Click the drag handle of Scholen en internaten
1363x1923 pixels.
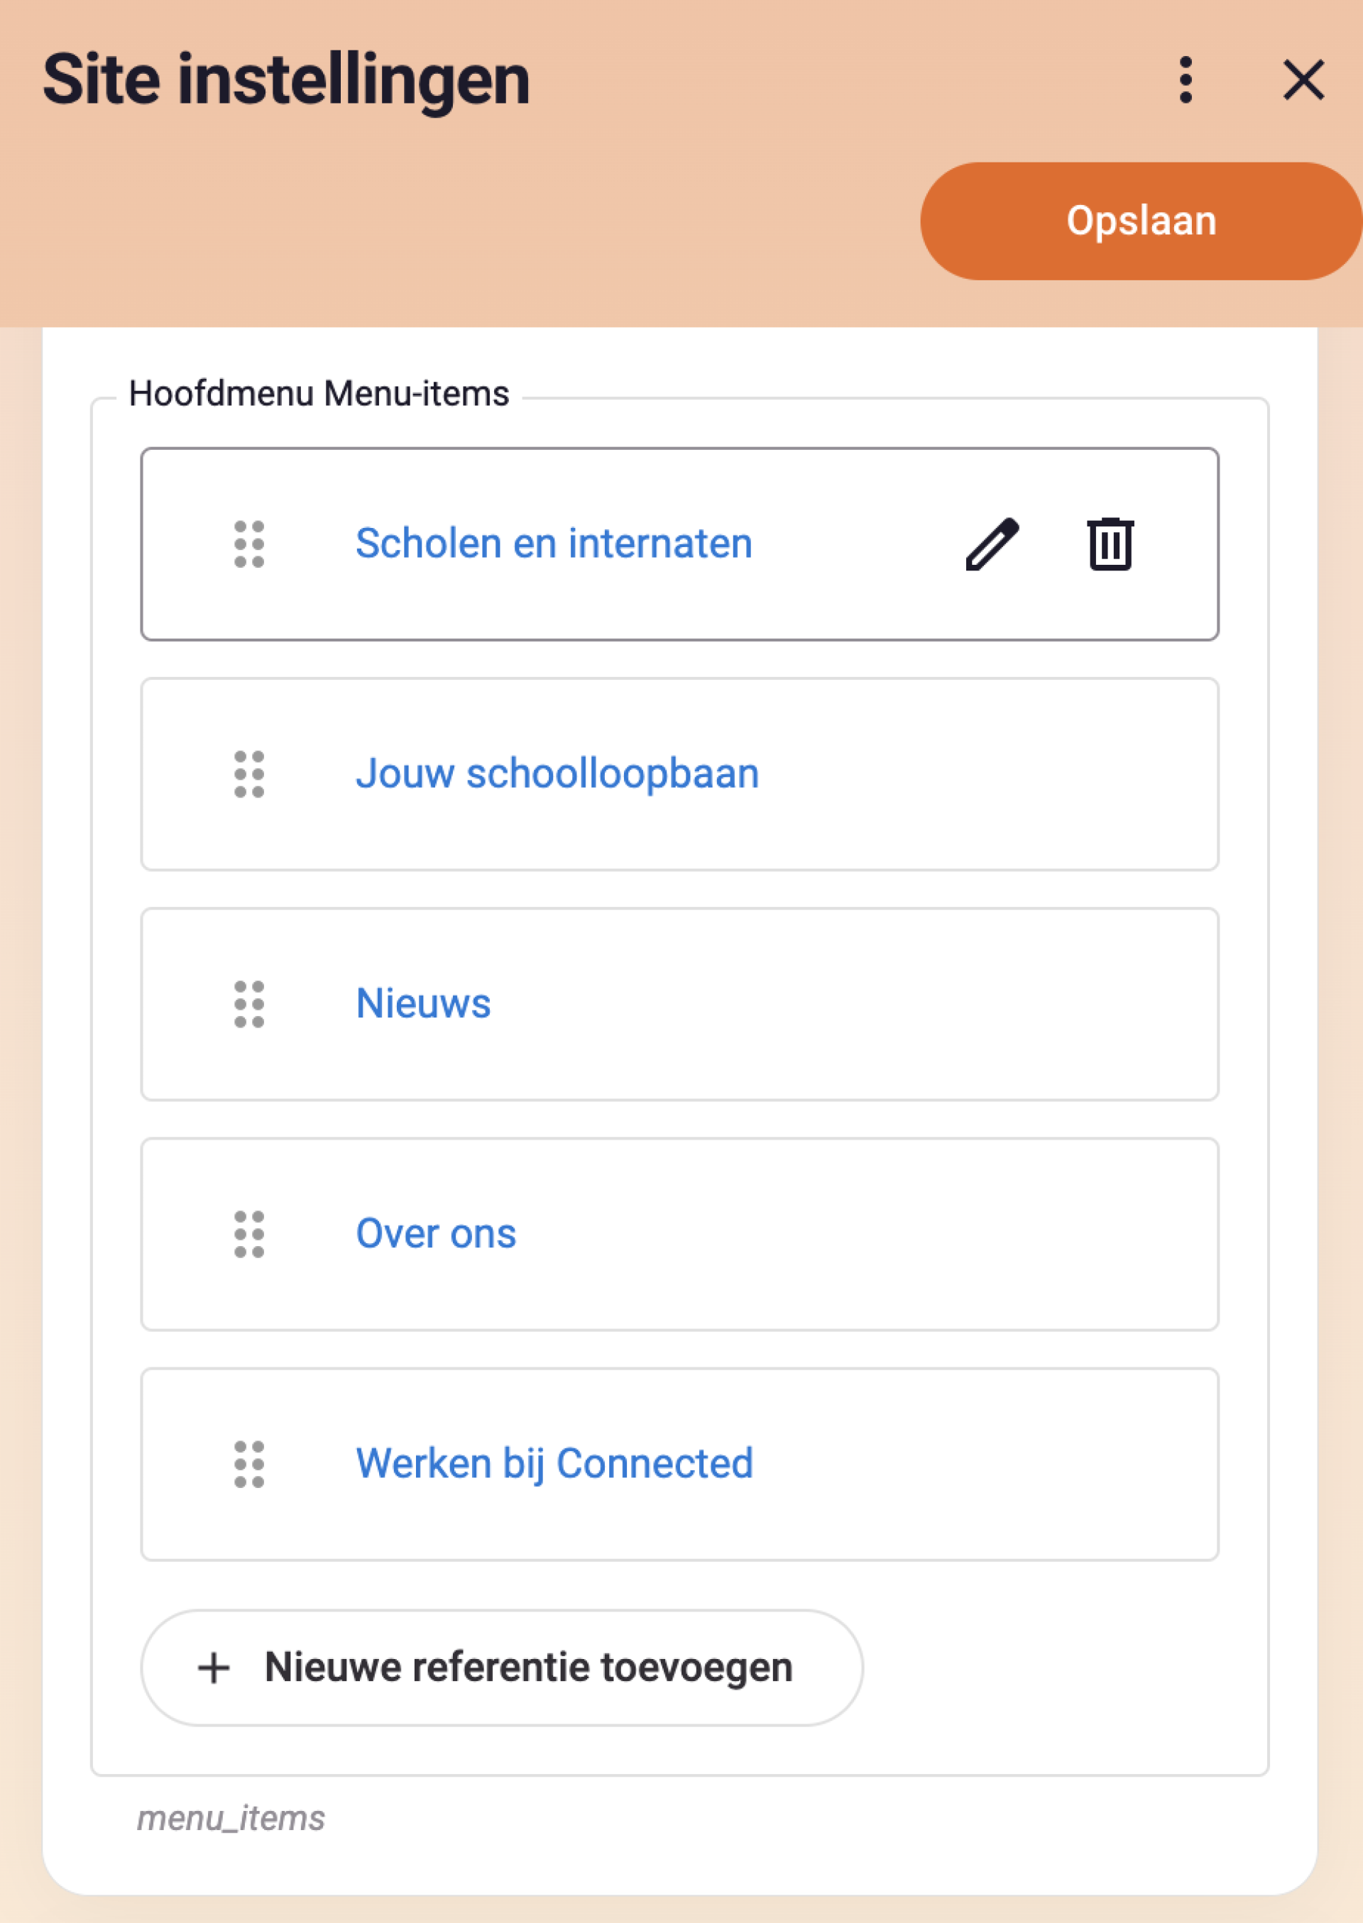249,544
